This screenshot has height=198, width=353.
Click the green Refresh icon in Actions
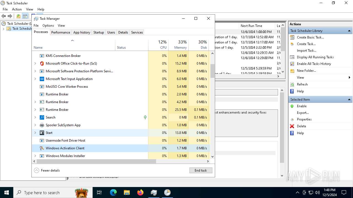click(x=292, y=84)
